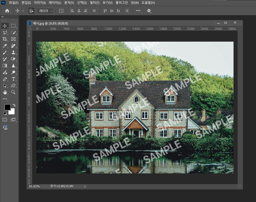Viewport: 256px width, 202px height.
Task: Open more align options ellipsis
Action: [x=138, y=11]
